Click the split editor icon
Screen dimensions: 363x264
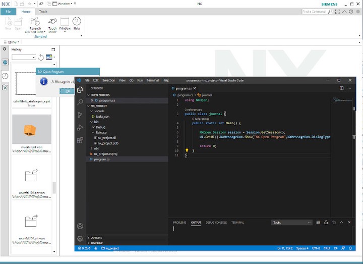pos(341,88)
